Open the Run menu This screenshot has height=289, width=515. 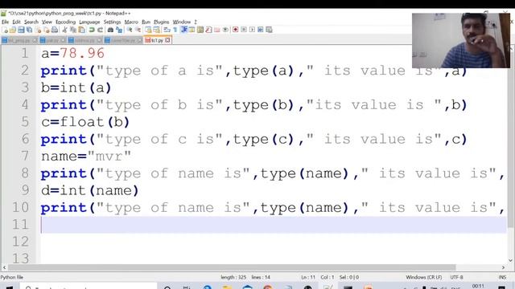[x=146, y=22]
